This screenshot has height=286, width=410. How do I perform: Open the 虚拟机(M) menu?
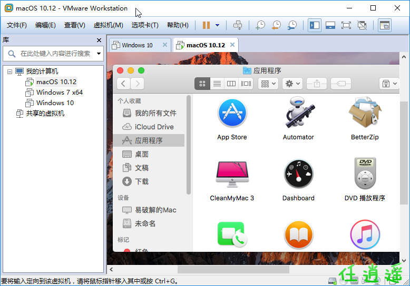point(108,25)
